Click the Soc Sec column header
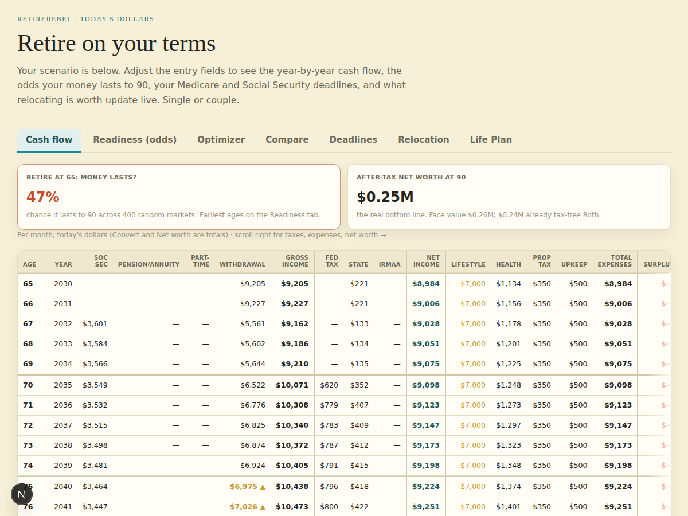Screen dimensions: 688x516 tap(101, 261)
